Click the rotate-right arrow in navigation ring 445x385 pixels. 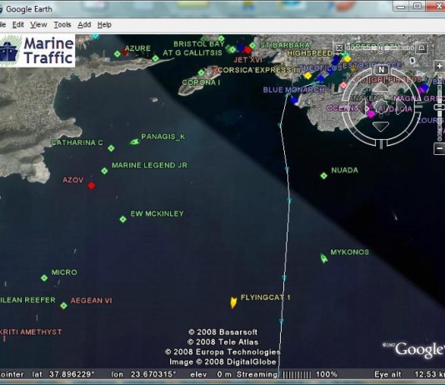click(401, 107)
